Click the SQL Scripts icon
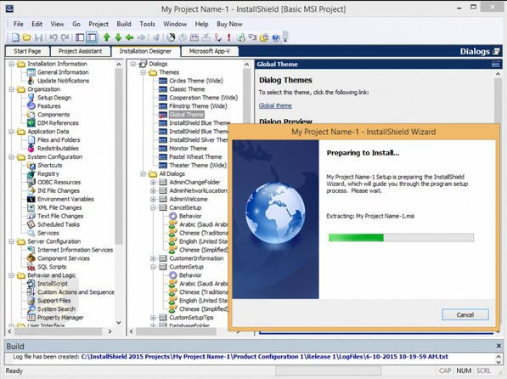Viewport: 507px width, 379px height. [31, 267]
